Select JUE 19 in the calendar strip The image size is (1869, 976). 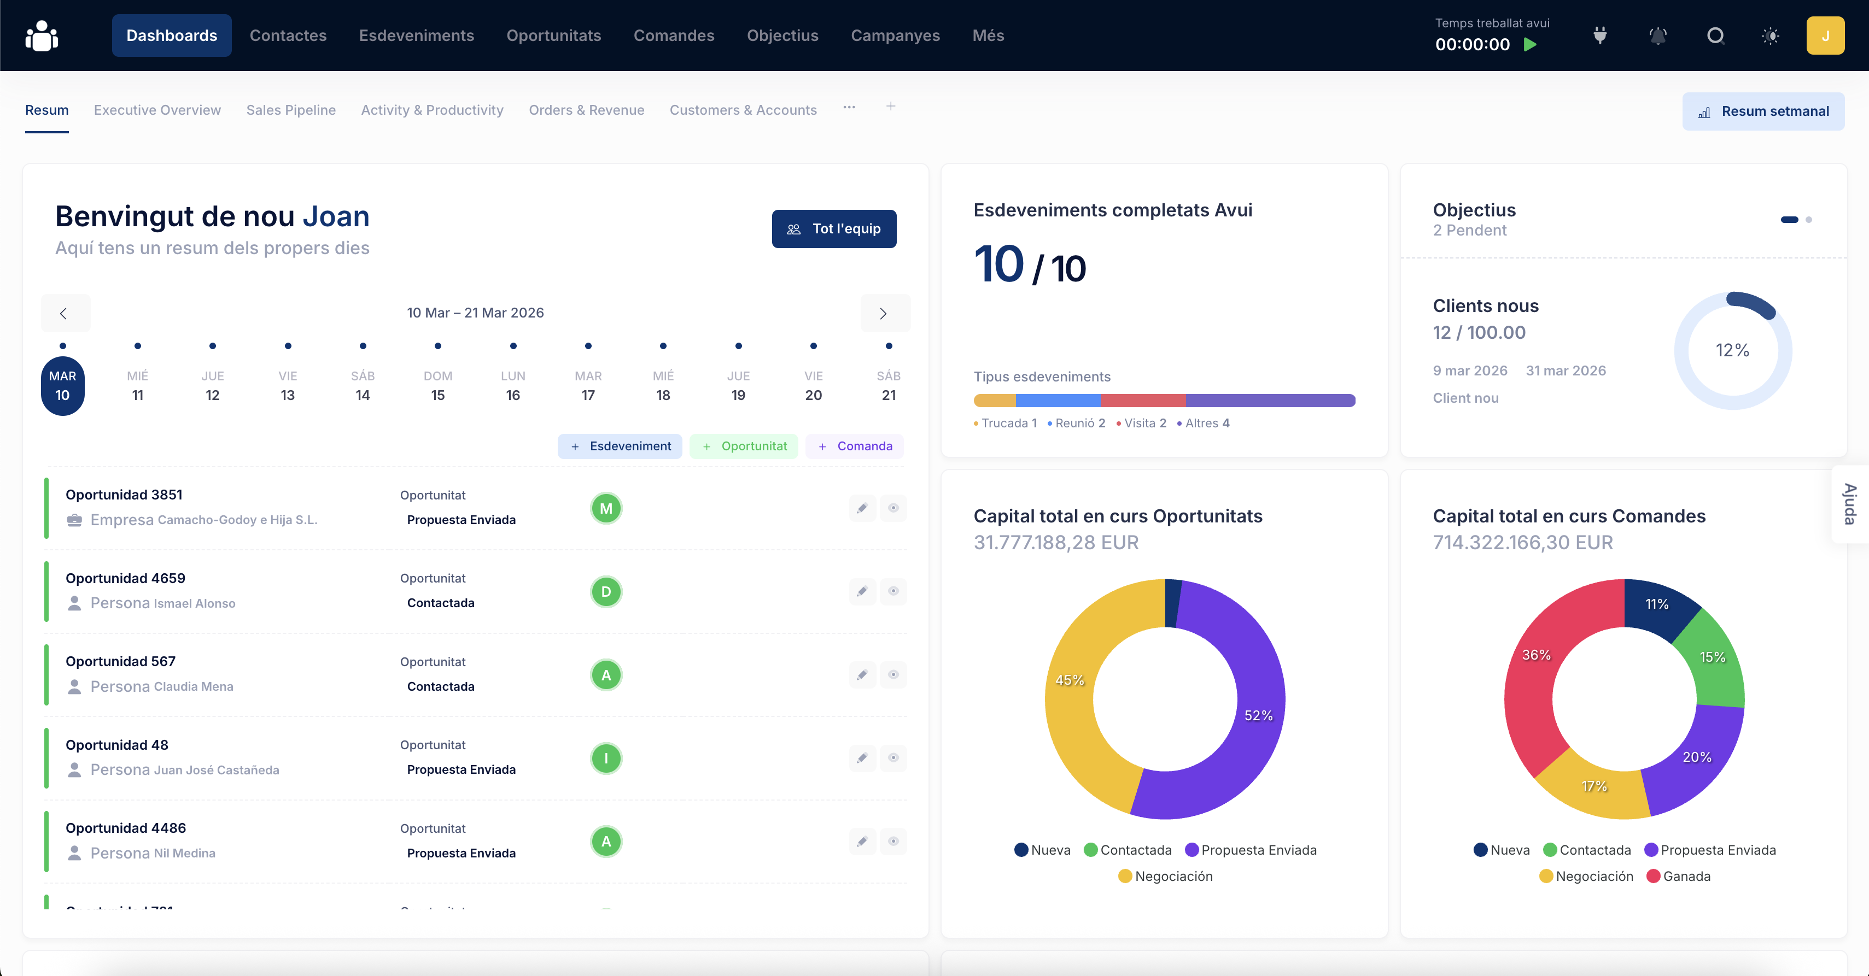tap(738, 386)
